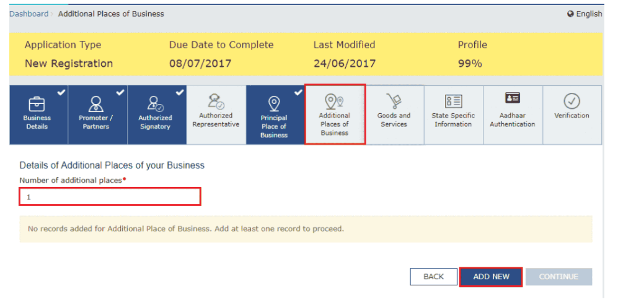Click the hand trolley Goods icon
Viewport: 618px width, 302px height.
394,101
